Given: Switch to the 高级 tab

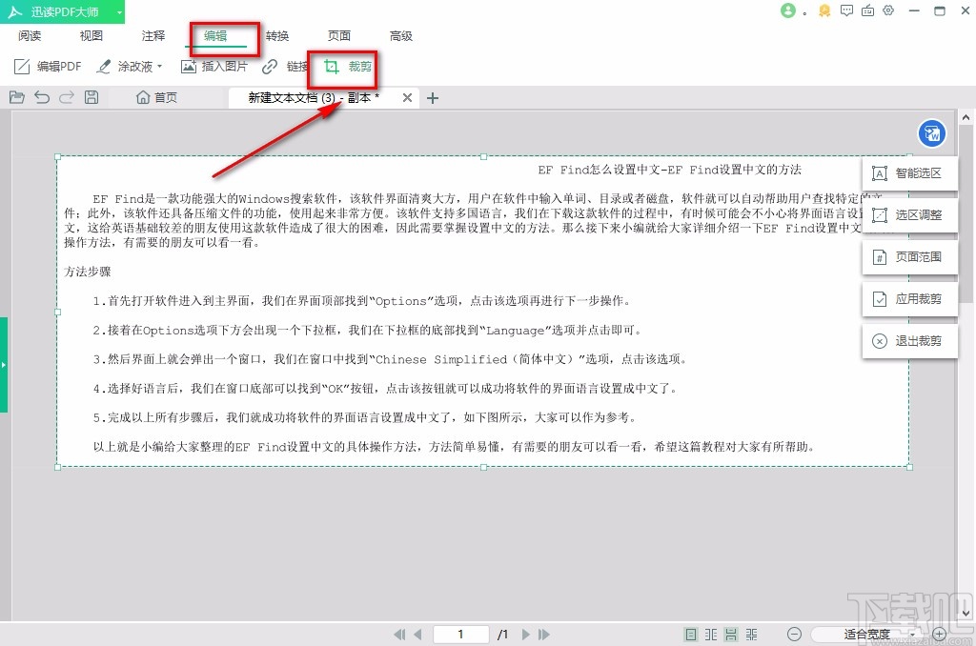Looking at the screenshot, I should pyautogui.click(x=401, y=36).
